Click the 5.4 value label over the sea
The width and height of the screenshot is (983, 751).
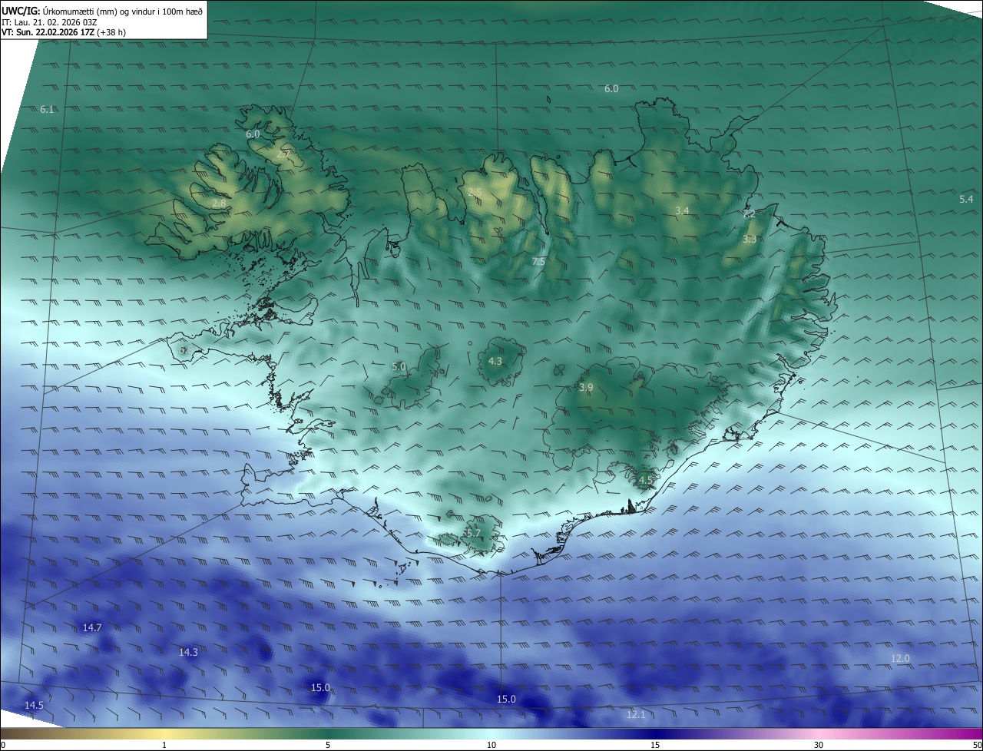966,200
